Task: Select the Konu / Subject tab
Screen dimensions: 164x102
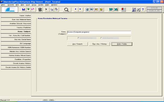Action: tap(16, 32)
